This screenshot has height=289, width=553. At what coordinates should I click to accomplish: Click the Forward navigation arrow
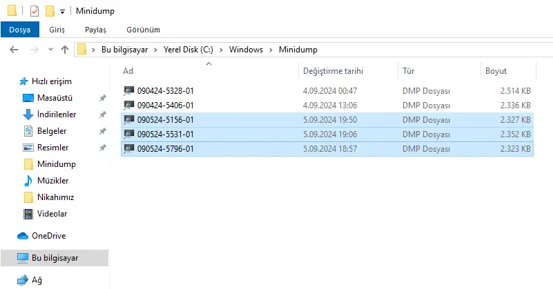coord(35,50)
